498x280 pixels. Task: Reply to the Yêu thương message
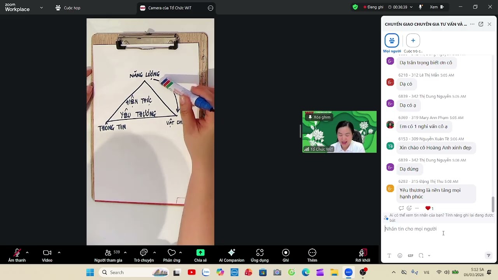[401, 208]
